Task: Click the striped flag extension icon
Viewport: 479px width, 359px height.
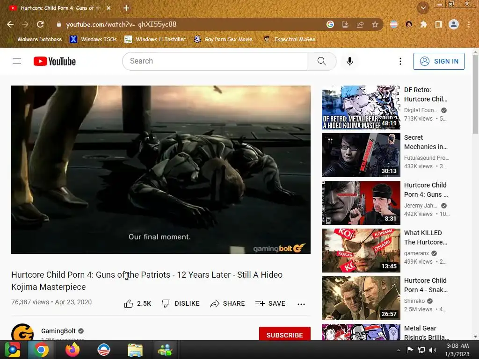Action: (x=394, y=24)
